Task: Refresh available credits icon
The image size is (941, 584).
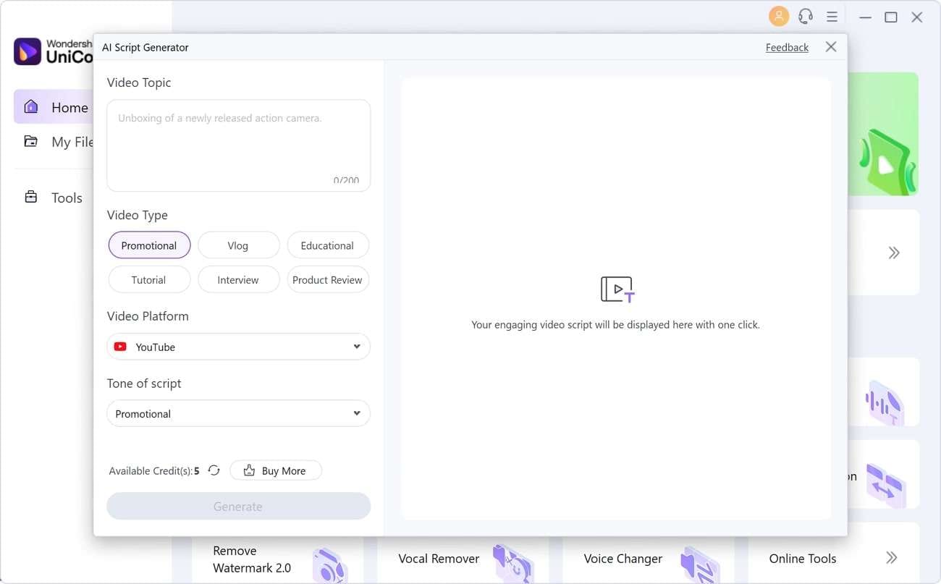Action: point(214,470)
